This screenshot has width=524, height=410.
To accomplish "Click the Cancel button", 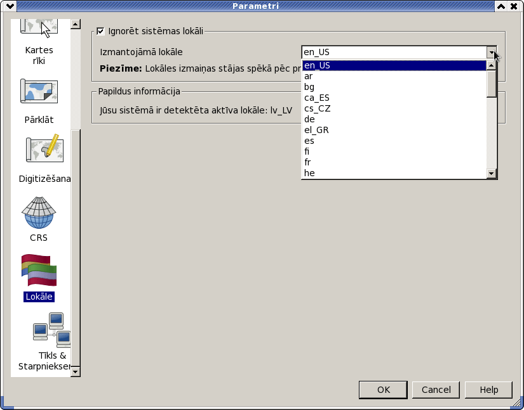I will 436,390.
